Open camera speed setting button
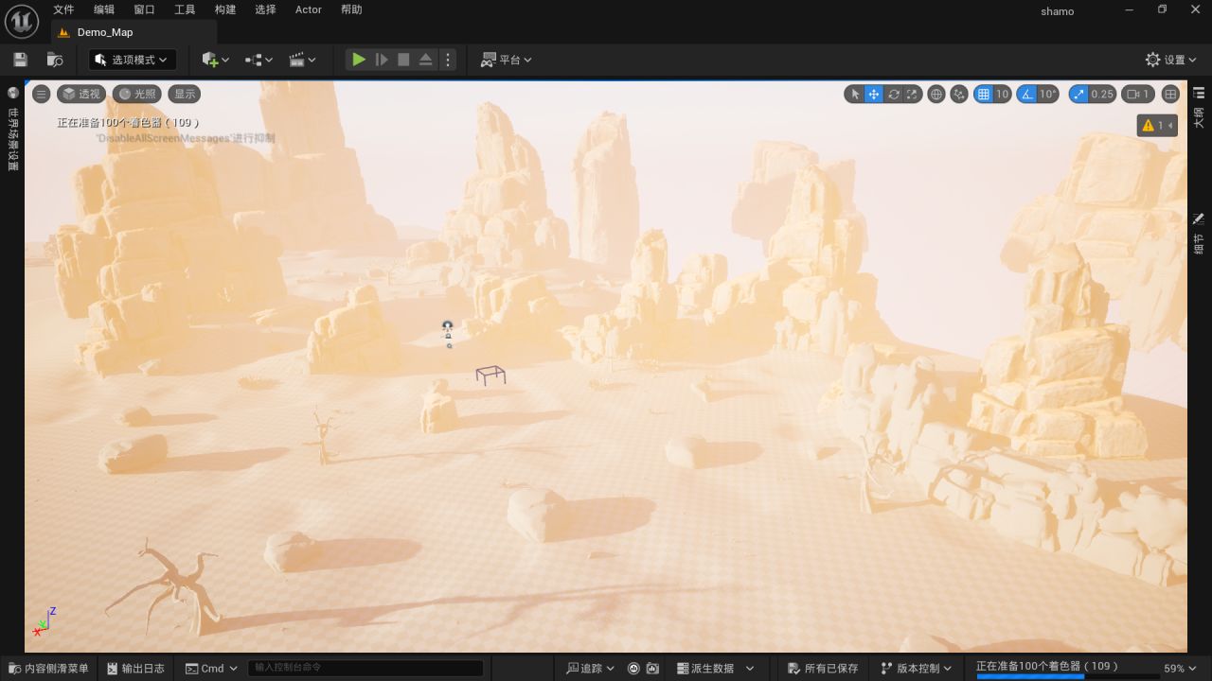Viewport: 1212px width, 681px height. tap(1137, 94)
